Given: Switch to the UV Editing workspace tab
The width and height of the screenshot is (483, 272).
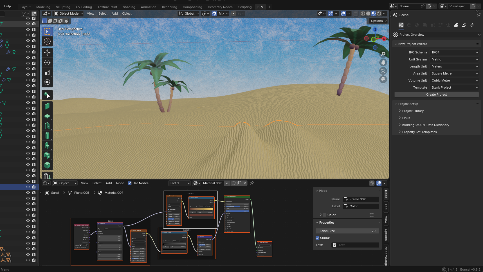Looking at the screenshot, I should coord(84,7).
